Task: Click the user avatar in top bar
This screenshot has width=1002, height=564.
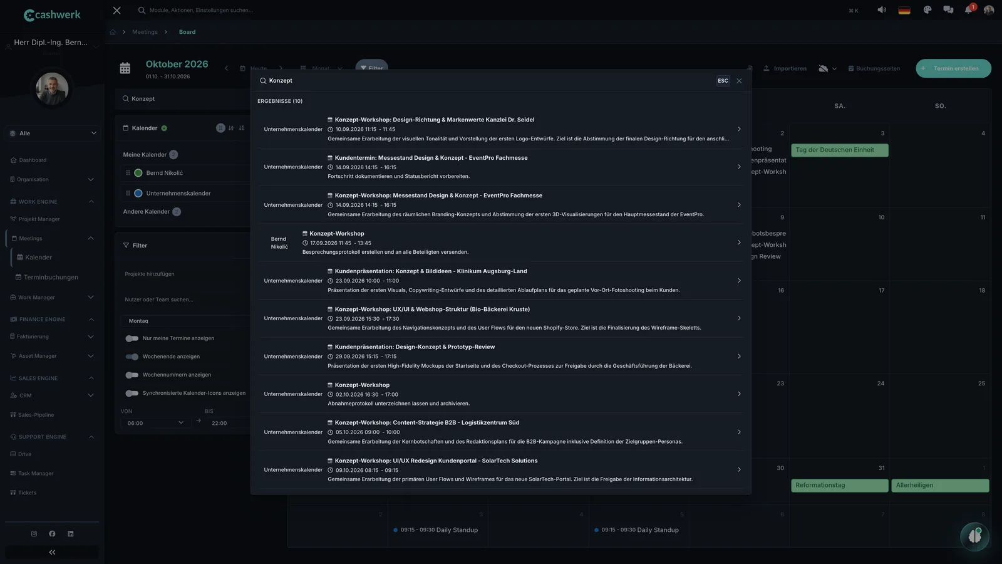Action: click(989, 10)
